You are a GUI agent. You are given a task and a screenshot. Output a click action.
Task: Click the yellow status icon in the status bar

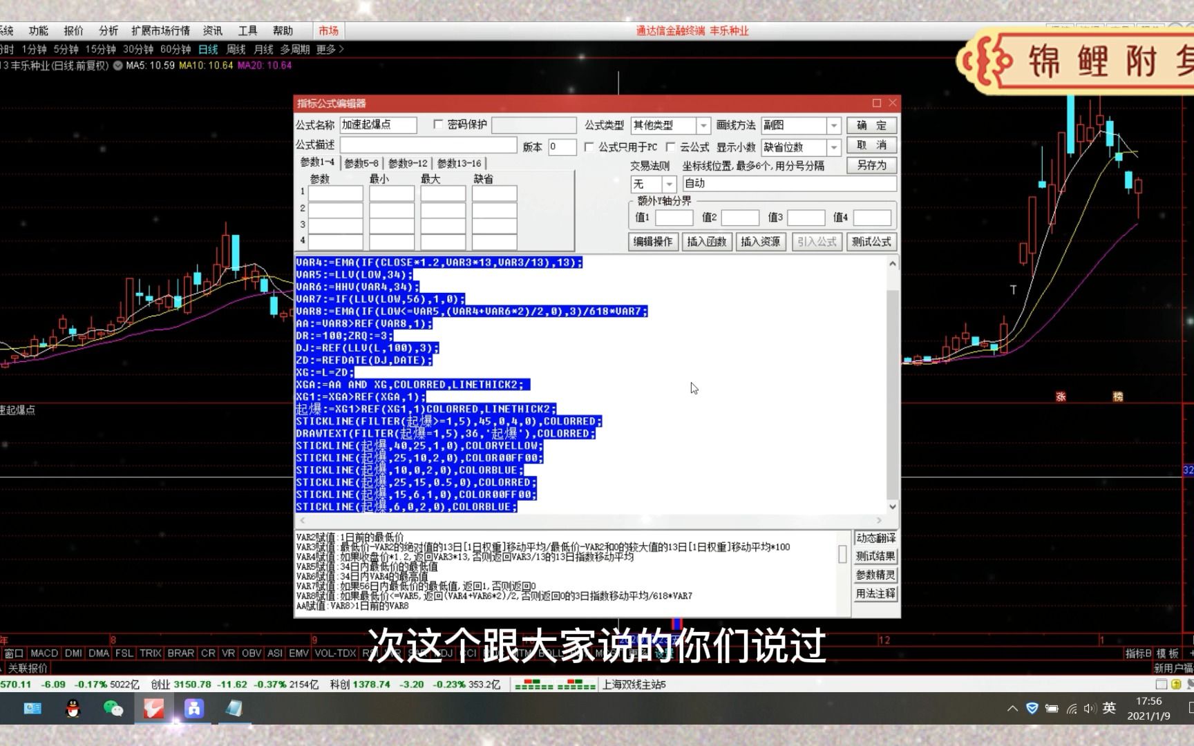coord(1176,685)
